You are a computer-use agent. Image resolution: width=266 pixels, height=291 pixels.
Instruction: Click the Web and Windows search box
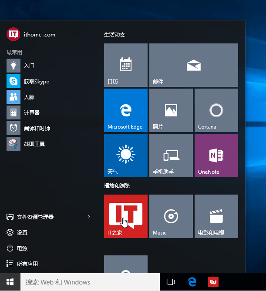tap(90, 282)
